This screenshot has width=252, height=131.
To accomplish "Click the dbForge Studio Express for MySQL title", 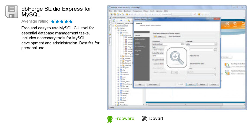I will 56,12.
